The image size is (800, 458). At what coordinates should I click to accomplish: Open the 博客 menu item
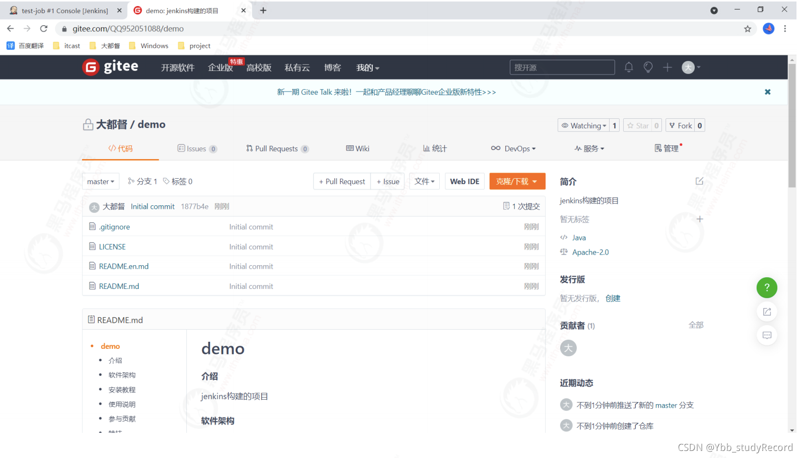pyautogui.click(x=332, y=68)
